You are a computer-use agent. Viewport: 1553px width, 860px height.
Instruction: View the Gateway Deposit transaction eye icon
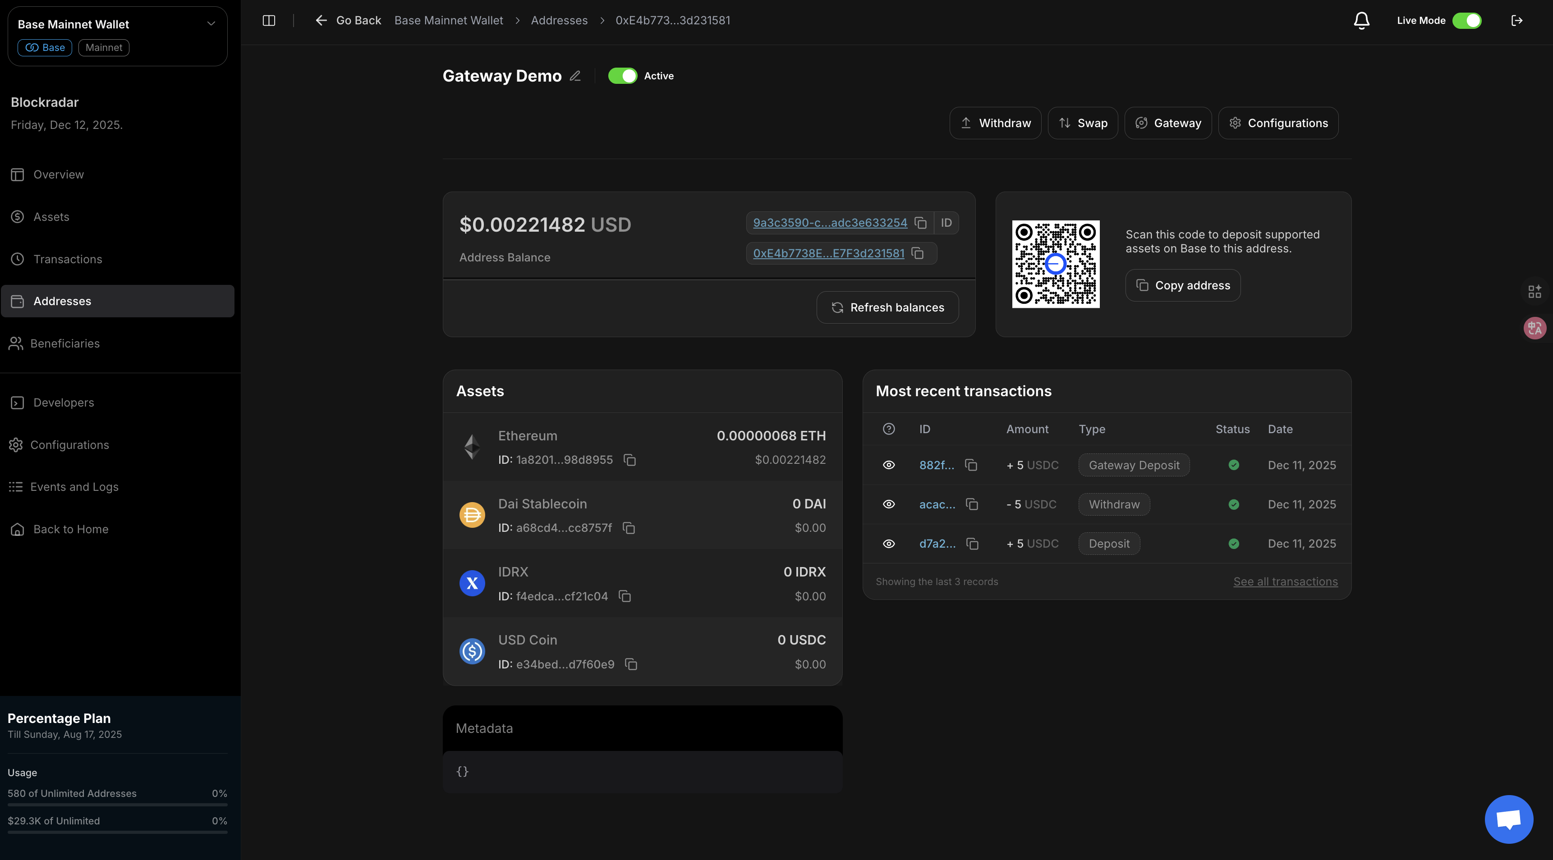[x=889, y=465]
